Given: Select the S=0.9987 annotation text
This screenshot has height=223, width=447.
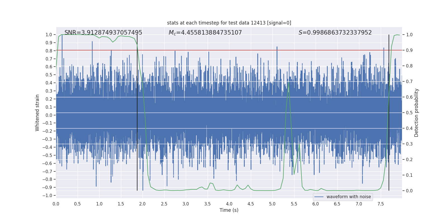Looking at the screenshot, I should coord(335,33).
